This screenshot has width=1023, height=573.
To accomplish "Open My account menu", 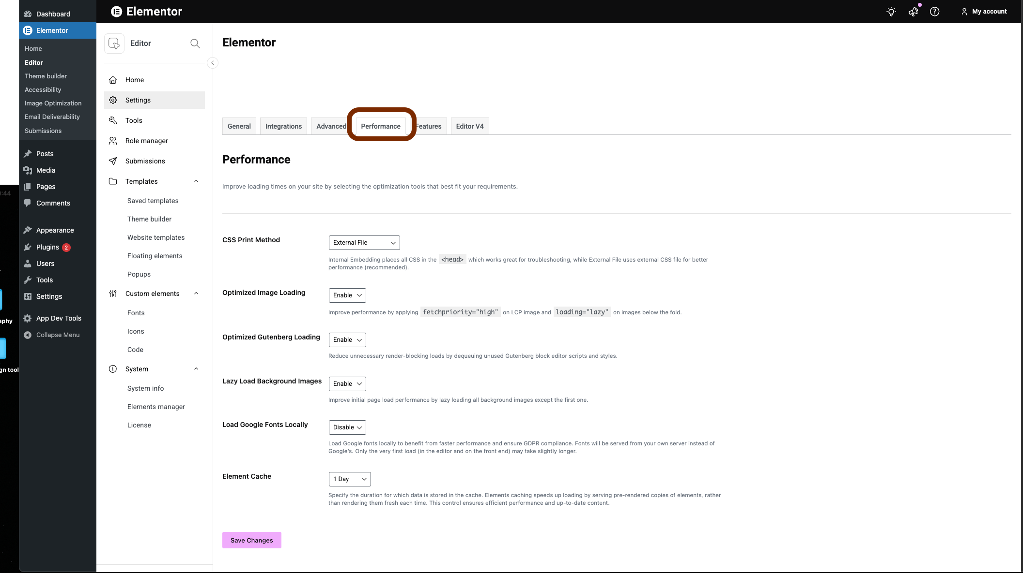I will 984,12.
